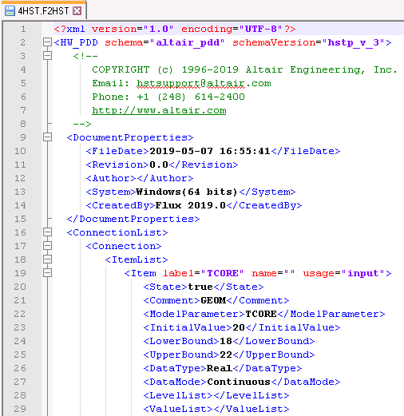This screenshot has width=404, height=416.
Task: Collapse the Connection fold marker on line 17
Action: tap(47, 246)
